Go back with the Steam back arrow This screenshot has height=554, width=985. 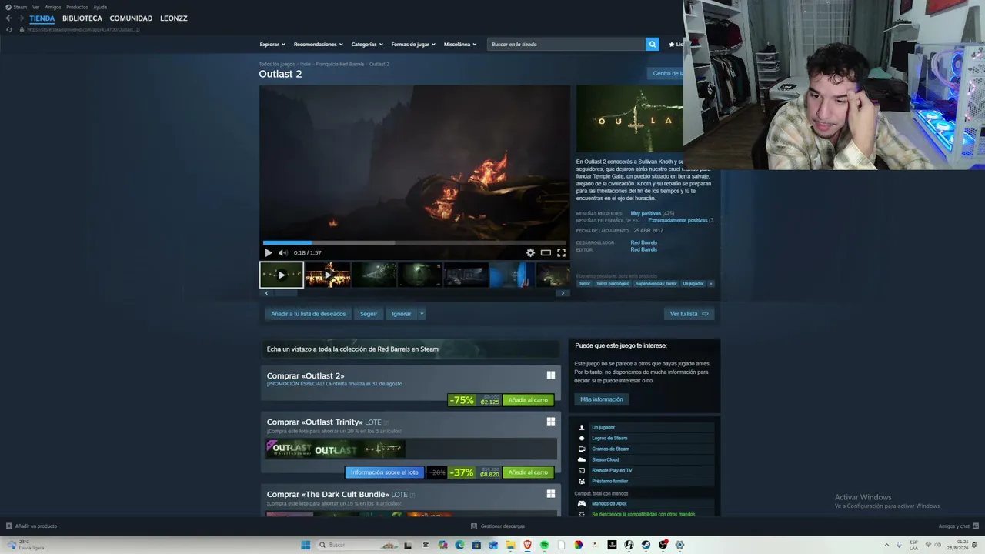[x=9, y=18]
